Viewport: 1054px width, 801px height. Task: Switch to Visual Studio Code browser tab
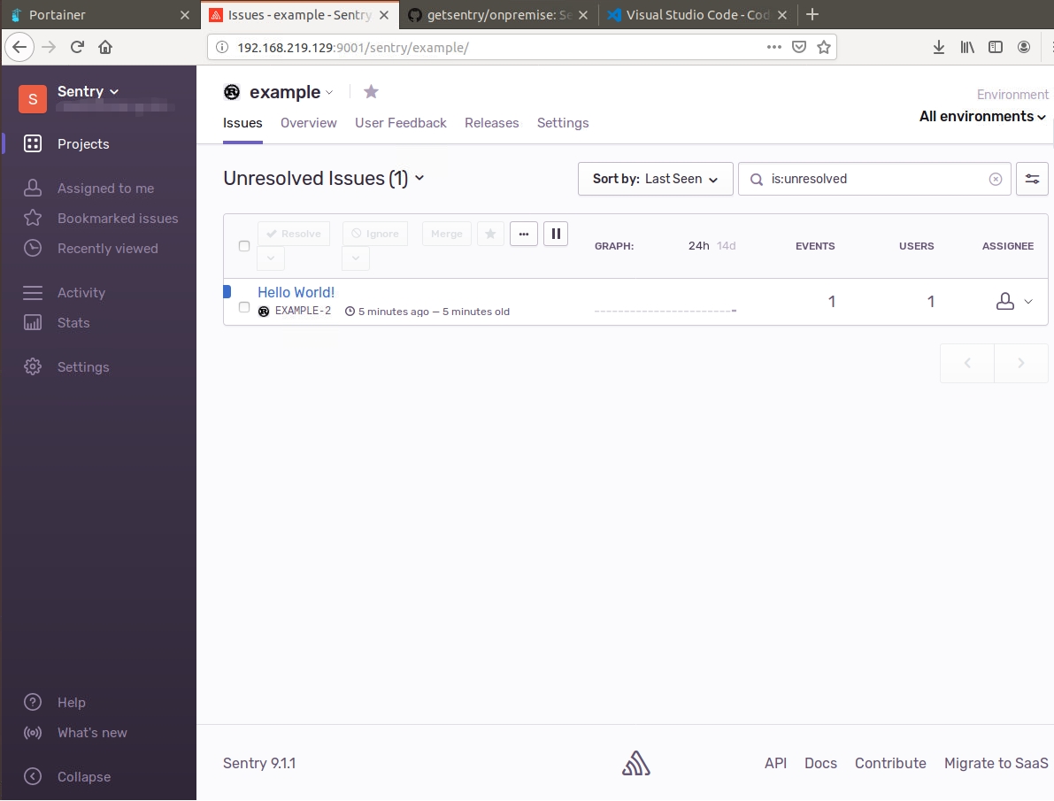coord(697,14)
